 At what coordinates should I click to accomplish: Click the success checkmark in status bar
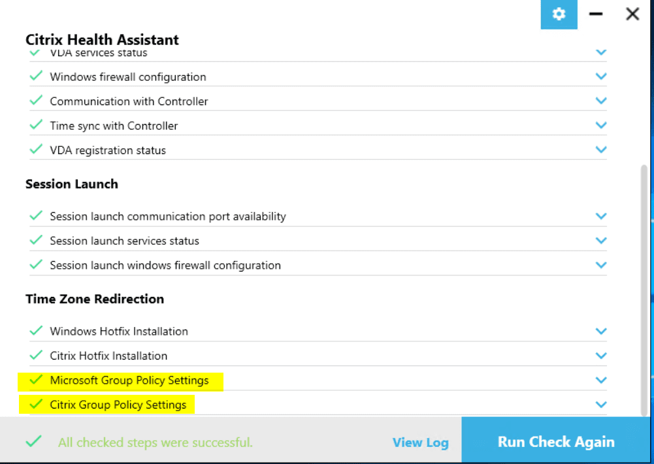[33, 442]
